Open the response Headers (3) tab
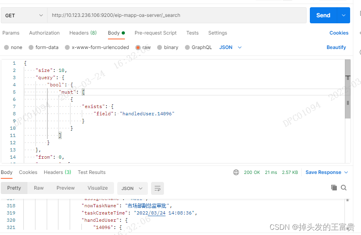361x235 pixels. tap(57, 172)
